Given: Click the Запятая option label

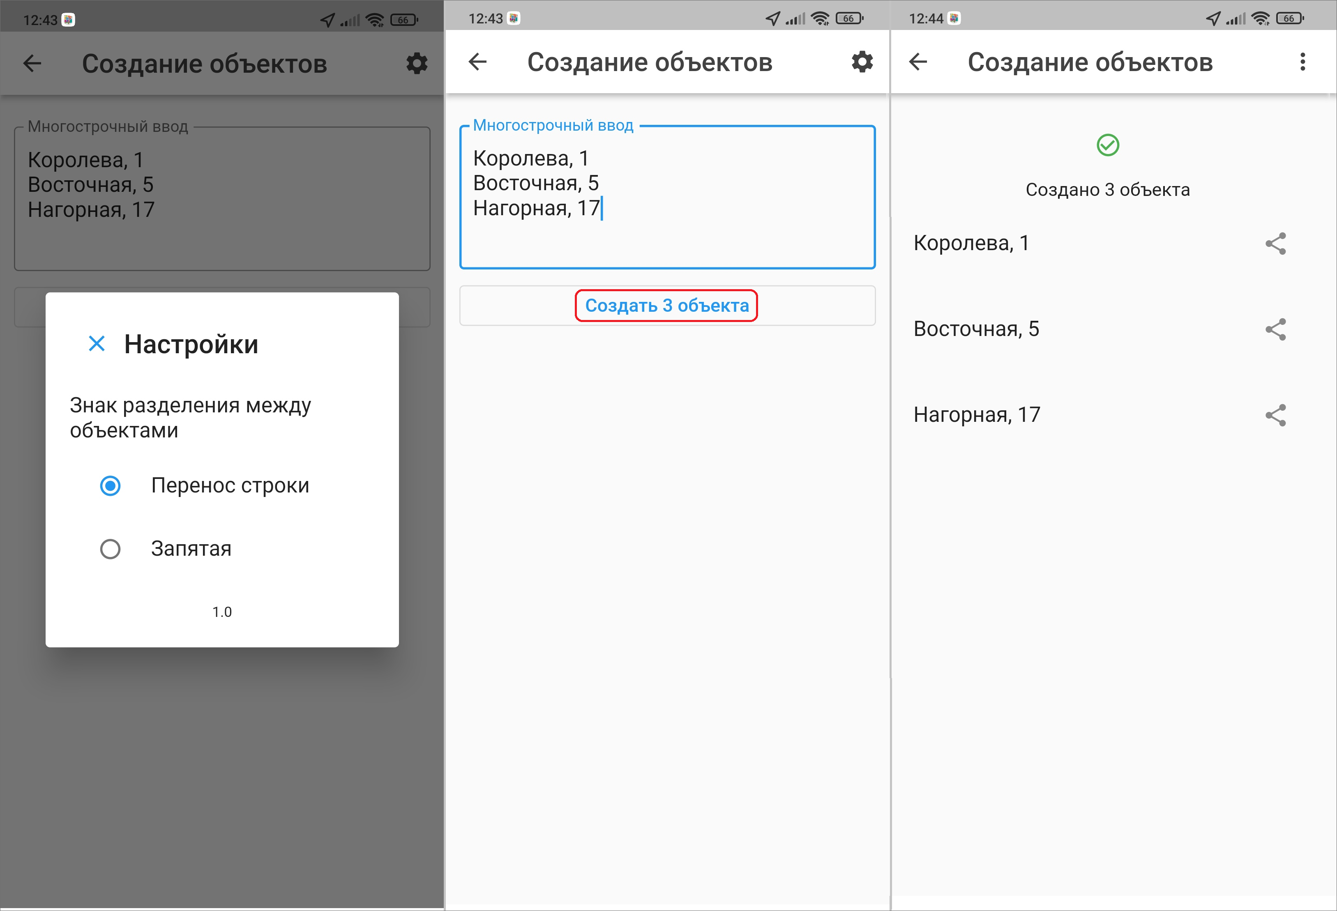Looking at the screenshot, I should [x=191, y=549].
